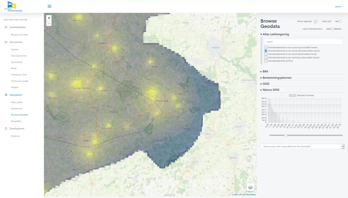This screenshot has height=198, width=348.
Task: Click the Documents book icon
Action: point(6,42)
